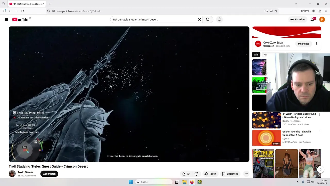The height and width of the screenshot is (186, 330).
Task: Open Firefox taskbar icon
Action: click(192, 182)
